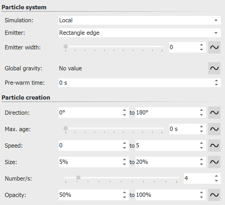Click the Max. age slider handle
The image size is (225, 205).
65,128
